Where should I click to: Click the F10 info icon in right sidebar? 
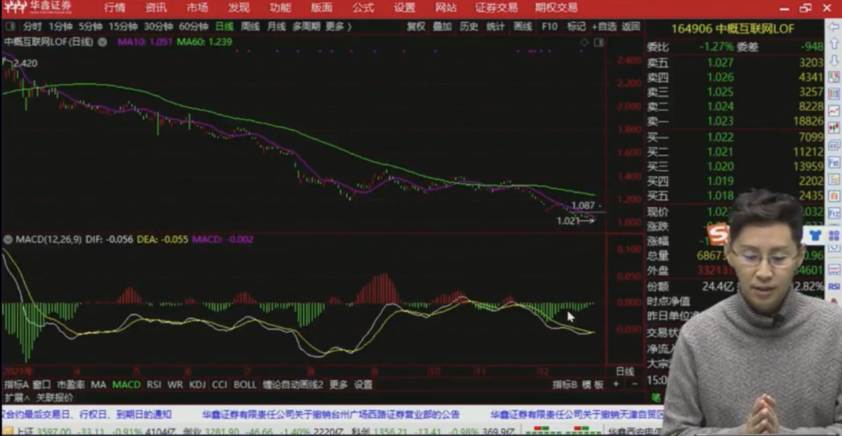[x=834, y=161]
